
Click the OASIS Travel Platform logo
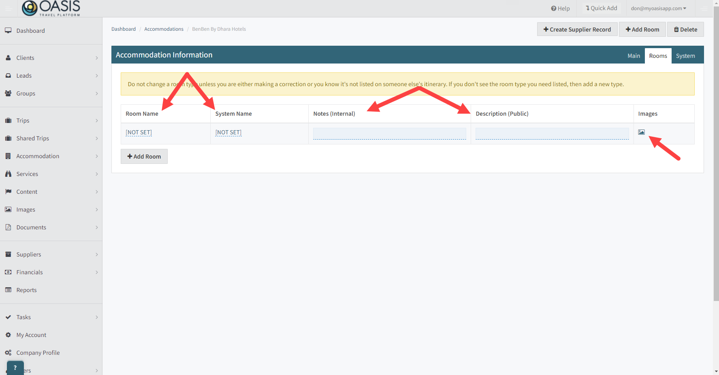tap(51, 8)
